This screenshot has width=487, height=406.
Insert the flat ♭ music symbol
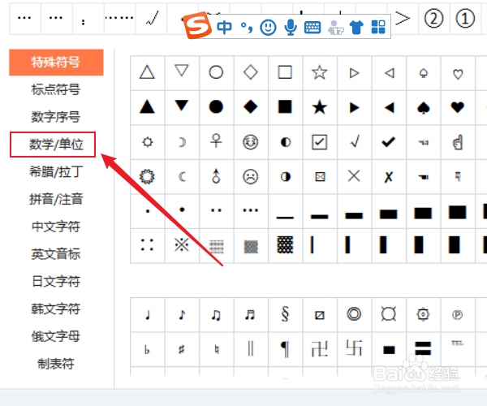tap(147, 349)
